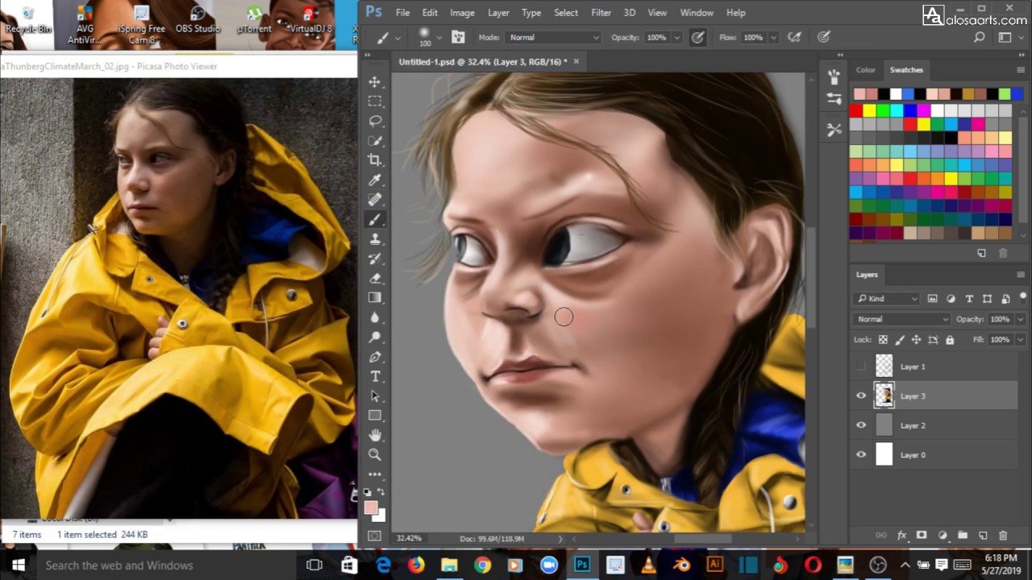Click the foreground color swatch
Viewport: 1032px width, 580px height.
371,507
